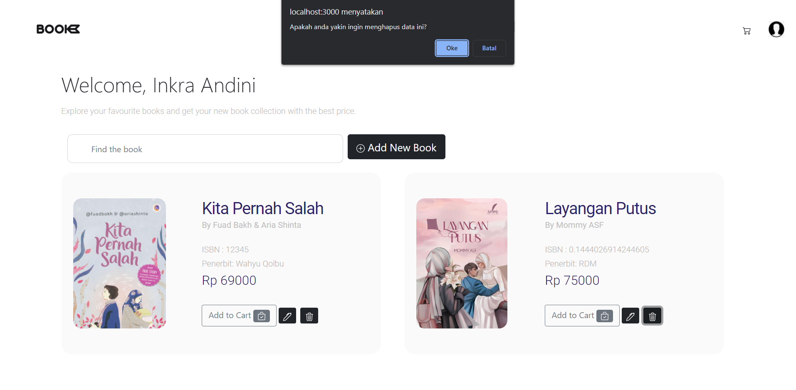Confirm deletion with Oke button
Screen dimensions: 796x390
(452, 48)
